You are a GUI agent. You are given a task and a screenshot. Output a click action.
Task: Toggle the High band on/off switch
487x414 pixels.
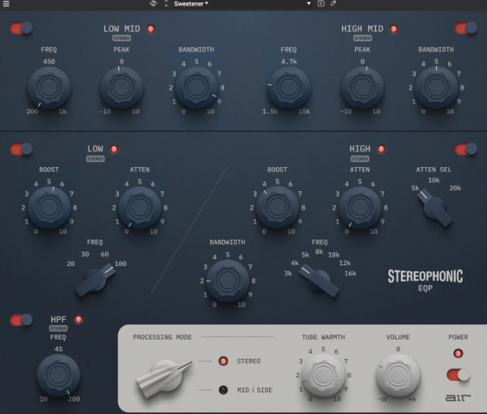465,149
